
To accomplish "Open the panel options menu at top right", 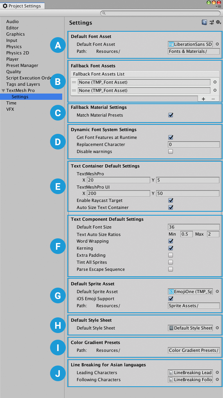I will (x=218, y=7).
